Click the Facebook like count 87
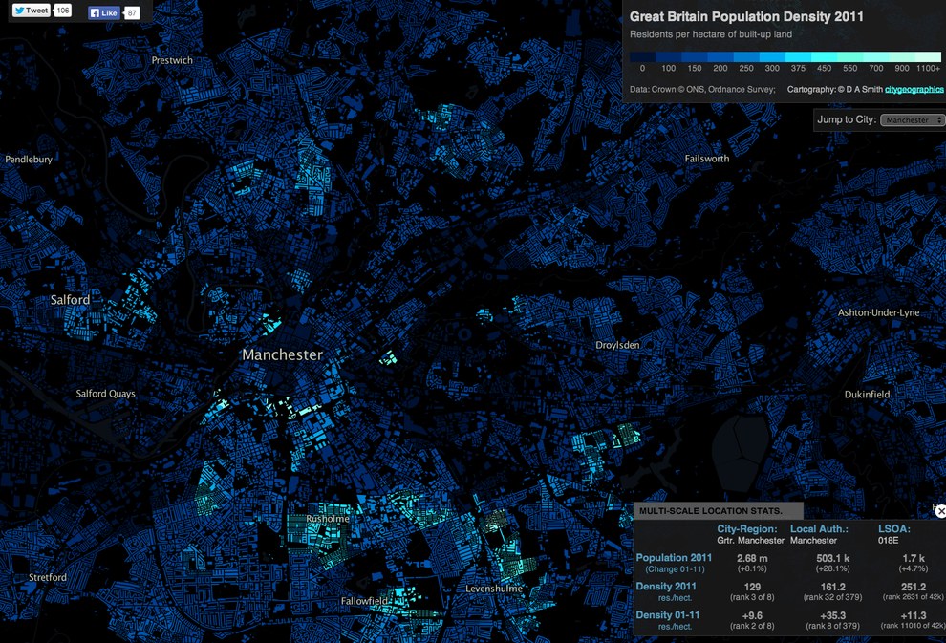The image size is (946, 643). pos(131,13)
